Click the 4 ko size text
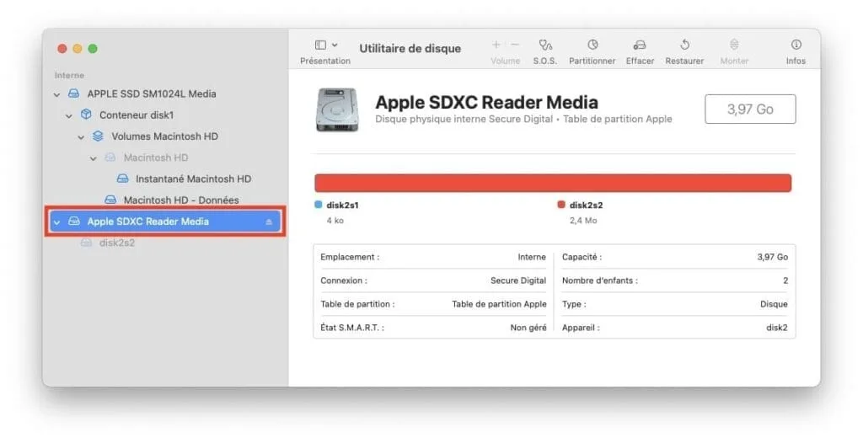The height and width of the screenshot is (443, 863). 335,220
